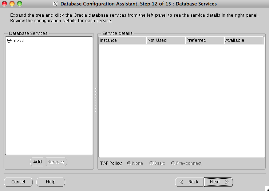
Task: Go Back to the previous step
Action: click(x=189, y=182)
